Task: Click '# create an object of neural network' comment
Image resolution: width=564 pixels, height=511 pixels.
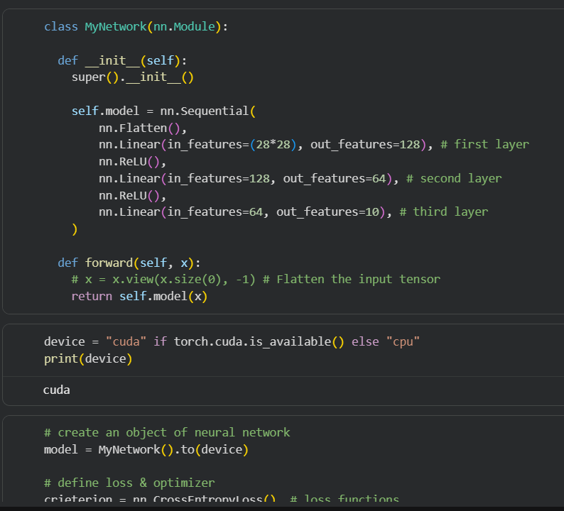Action: [x=167, y=432]
